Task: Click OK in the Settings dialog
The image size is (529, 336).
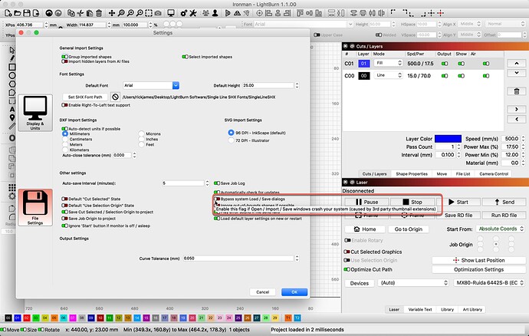Action: pos(294,292)
